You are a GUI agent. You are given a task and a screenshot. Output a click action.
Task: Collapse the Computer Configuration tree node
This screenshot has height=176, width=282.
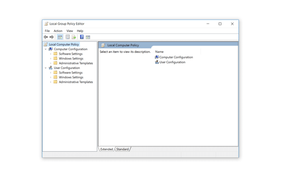click(x=45, y=49)
